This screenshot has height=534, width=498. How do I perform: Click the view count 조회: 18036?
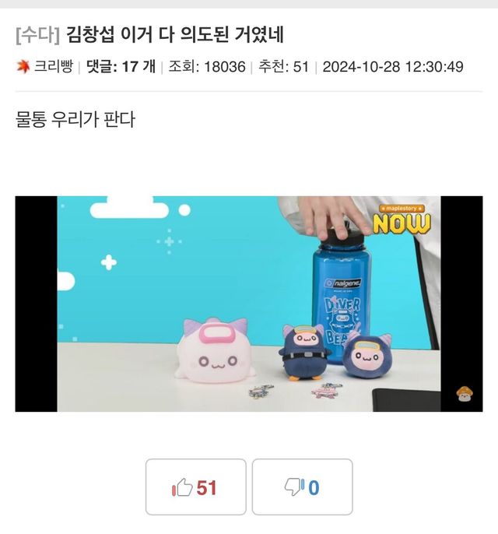207,67
